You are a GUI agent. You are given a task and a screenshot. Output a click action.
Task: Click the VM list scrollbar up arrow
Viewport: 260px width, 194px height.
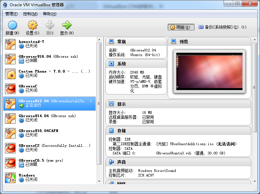pyautogui.click(x=99, y=40)
